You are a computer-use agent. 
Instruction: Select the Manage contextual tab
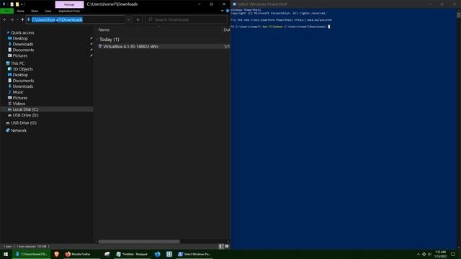69,4
